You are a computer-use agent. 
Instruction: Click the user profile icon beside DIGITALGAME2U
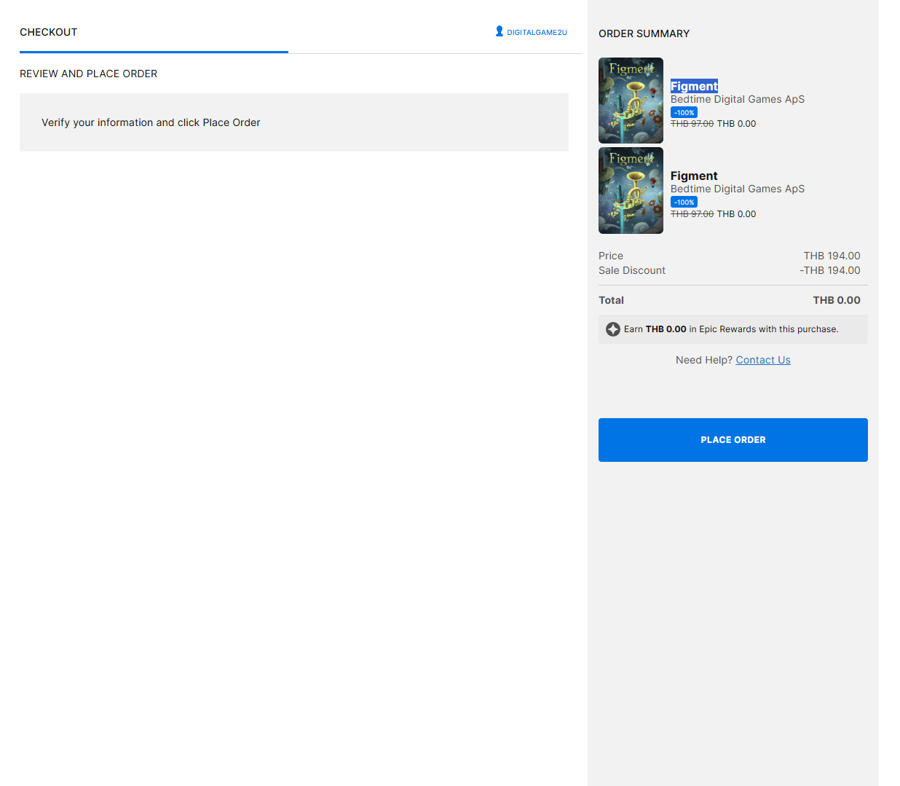(500, 31)
